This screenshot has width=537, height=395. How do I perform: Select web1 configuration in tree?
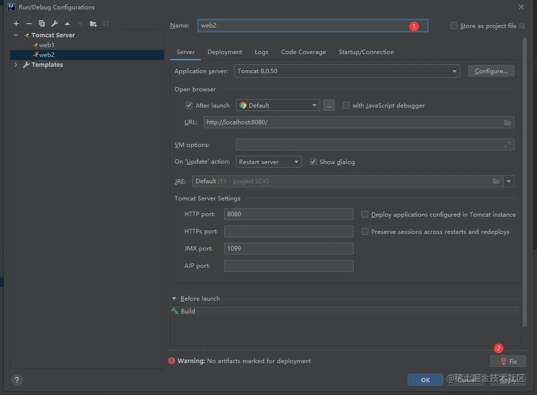pos(87,45)
